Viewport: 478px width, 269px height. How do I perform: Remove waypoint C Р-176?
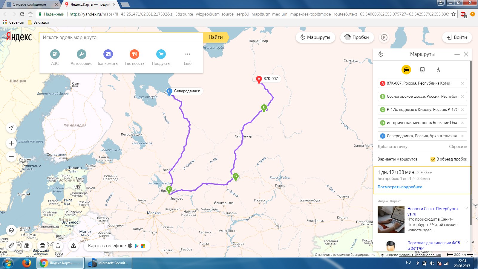[x=462, y=110]
